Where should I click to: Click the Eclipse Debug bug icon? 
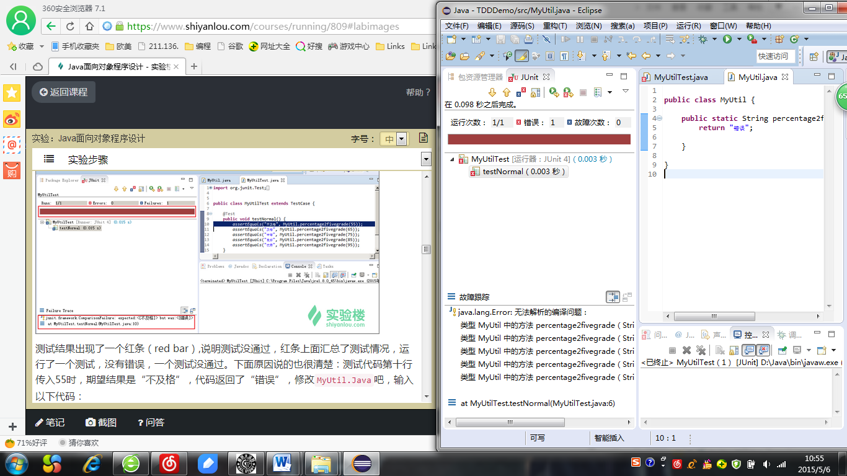(x=703, y=39)
